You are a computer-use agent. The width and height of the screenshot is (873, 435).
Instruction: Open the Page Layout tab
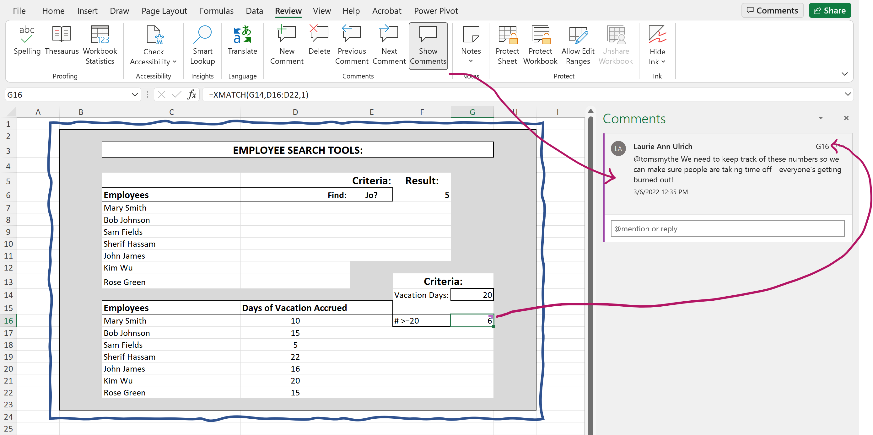tap(164, 11)
